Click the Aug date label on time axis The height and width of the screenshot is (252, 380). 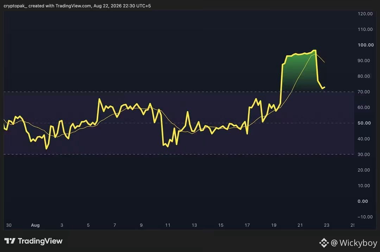[x=35, y=225]
